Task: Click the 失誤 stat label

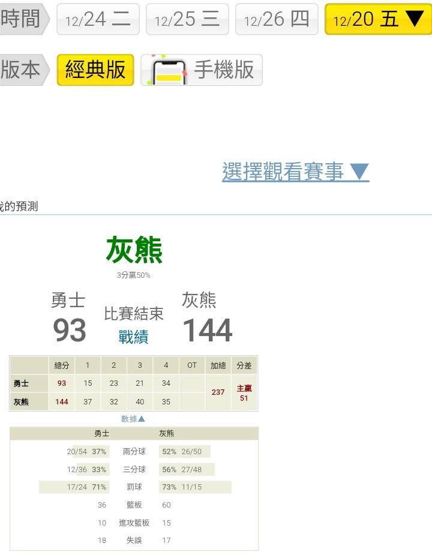Action: 134,541
